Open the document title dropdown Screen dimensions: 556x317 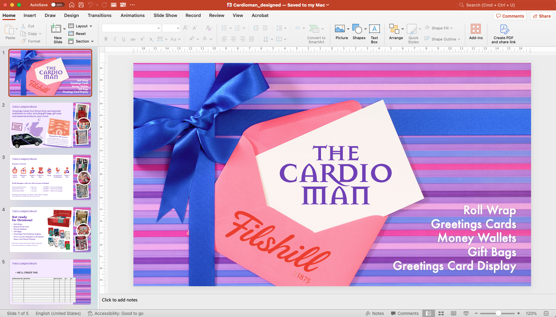point(328,5)
